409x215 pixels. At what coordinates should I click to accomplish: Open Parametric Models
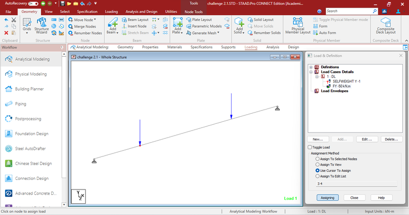click(204, 26)
